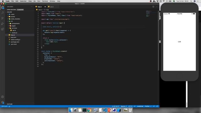The height and width of the screenshot is (113, 201).
Task: Click the LF line ending selector
Action: tap(135, 106)
